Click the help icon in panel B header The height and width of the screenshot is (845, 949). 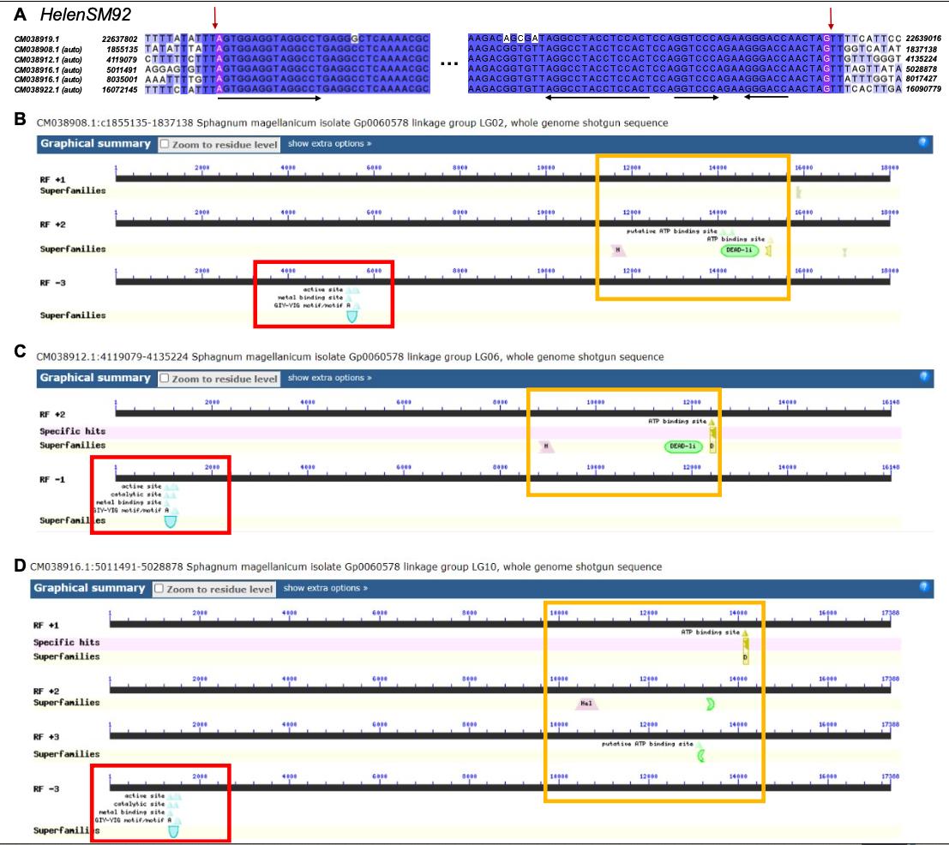923,143
